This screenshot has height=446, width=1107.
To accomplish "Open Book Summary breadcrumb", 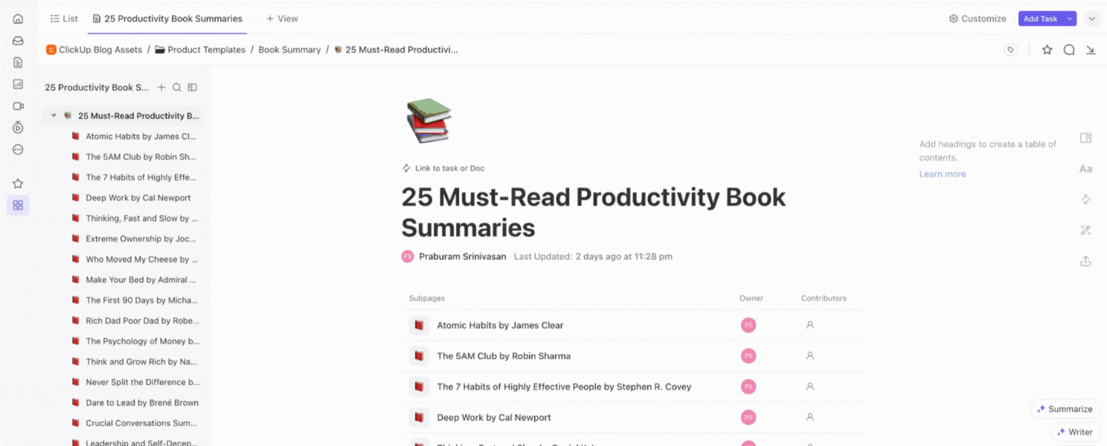I will 289,50.
